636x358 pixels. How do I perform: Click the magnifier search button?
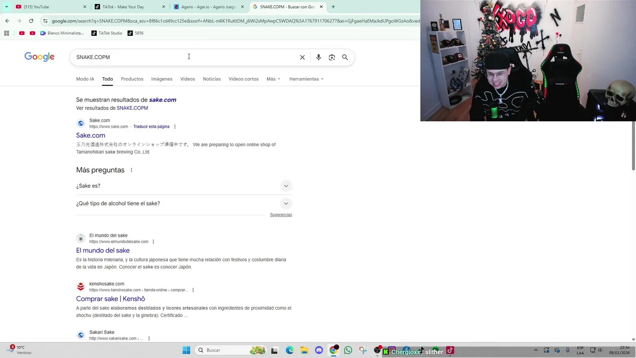click(x=345, y=57)
